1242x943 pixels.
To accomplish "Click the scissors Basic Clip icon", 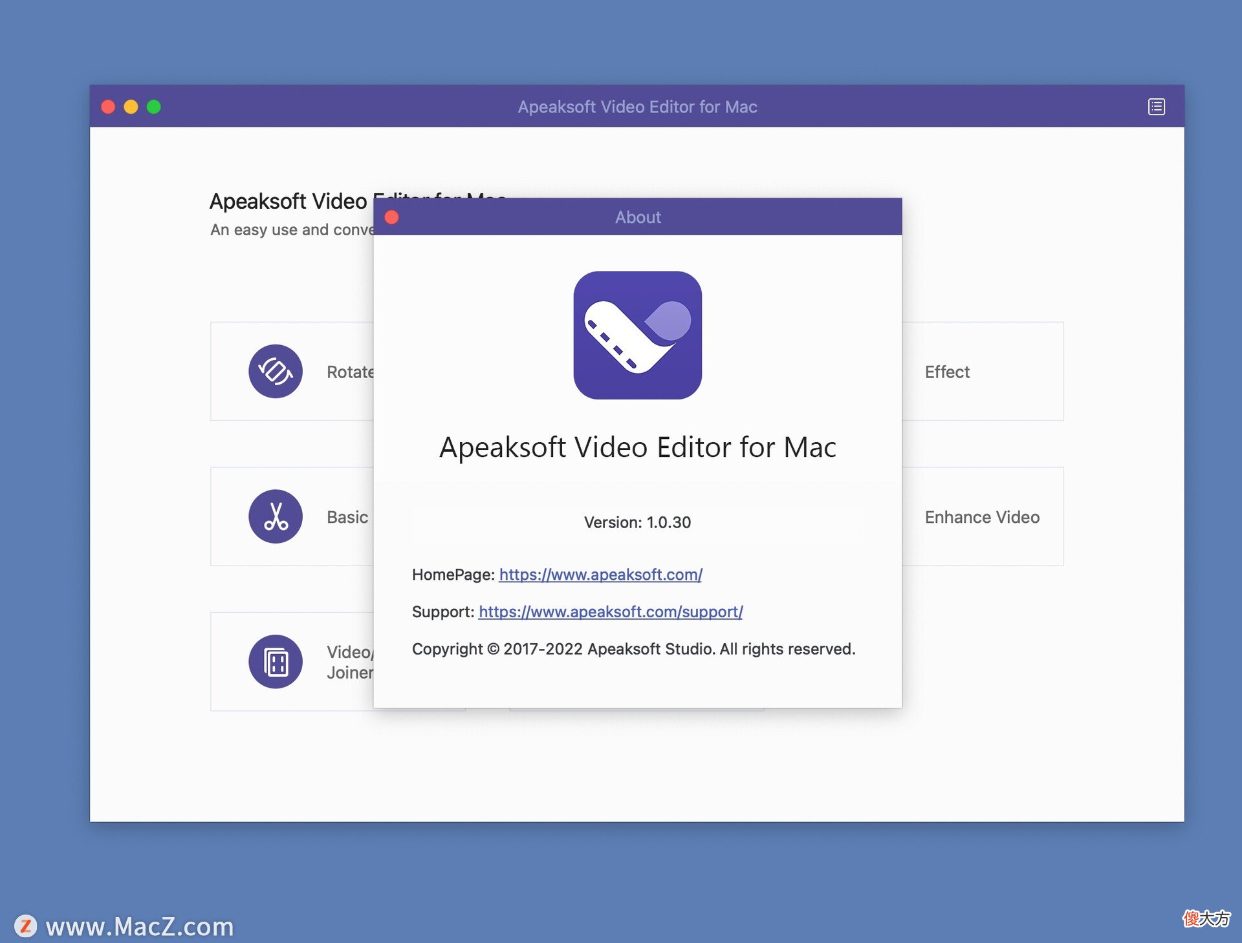I will [276, 516].
